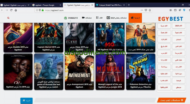The height and width of the screenshot is (104, 190).
Task: Switch to first Egybest tab
Action: click(15, 5)
